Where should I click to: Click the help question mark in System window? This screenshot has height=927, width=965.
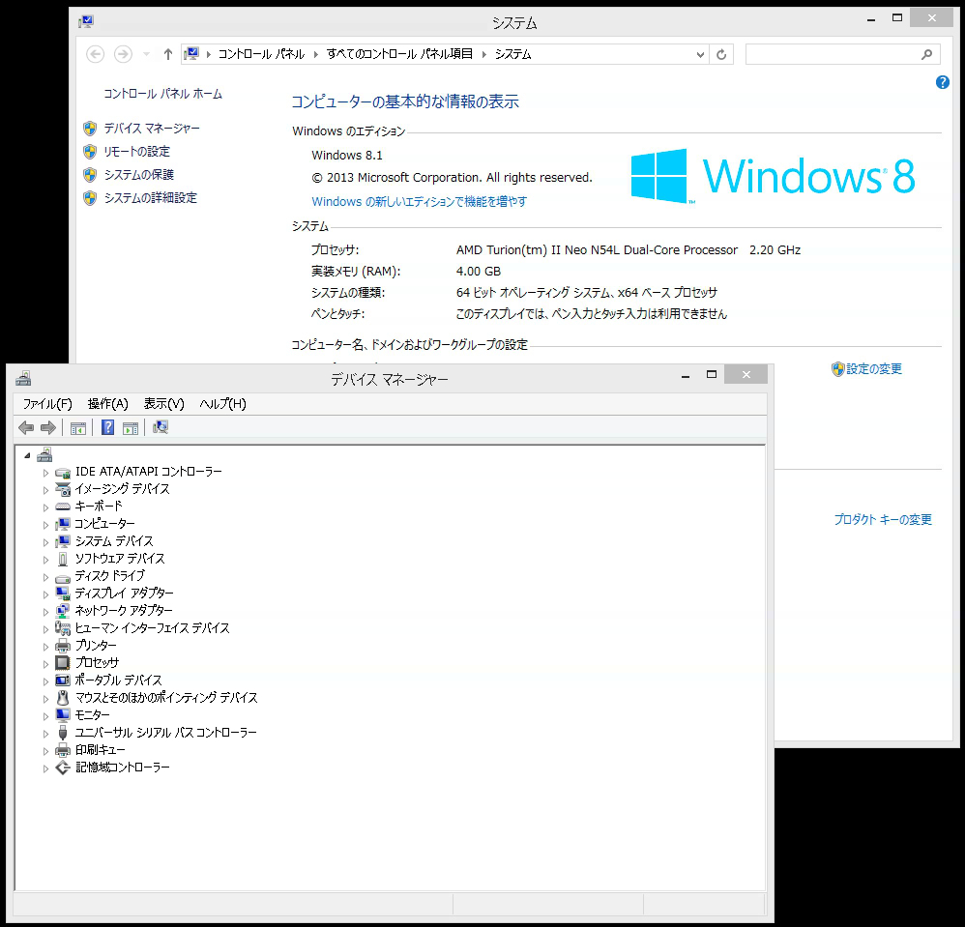tap(942, 82)
